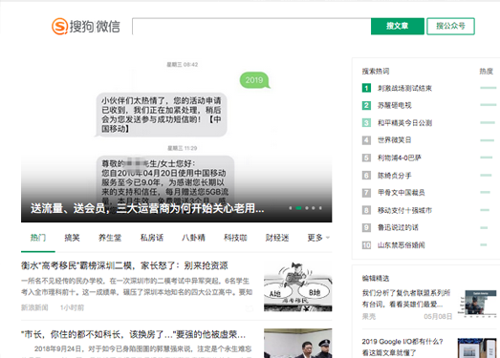Click the last carousel dot indicator
This screenshot has height=358, width=500.
[x=320, y=208]
